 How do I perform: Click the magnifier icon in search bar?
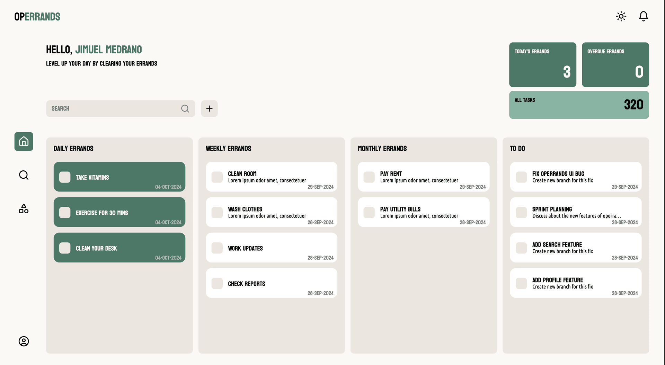185,109
